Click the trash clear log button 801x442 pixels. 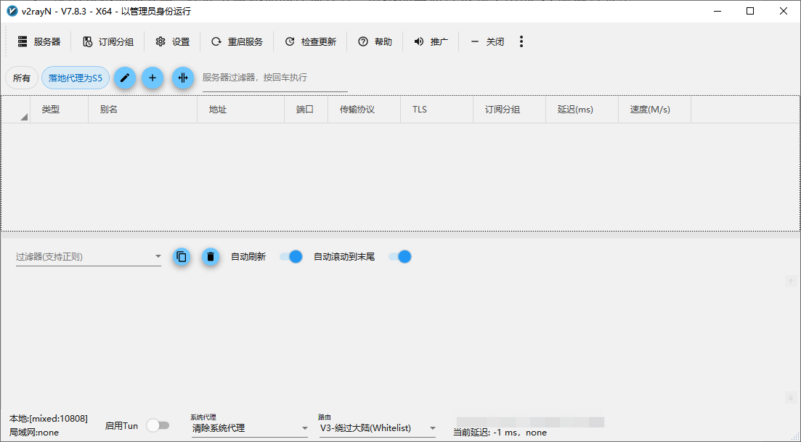tap(211, 257)
